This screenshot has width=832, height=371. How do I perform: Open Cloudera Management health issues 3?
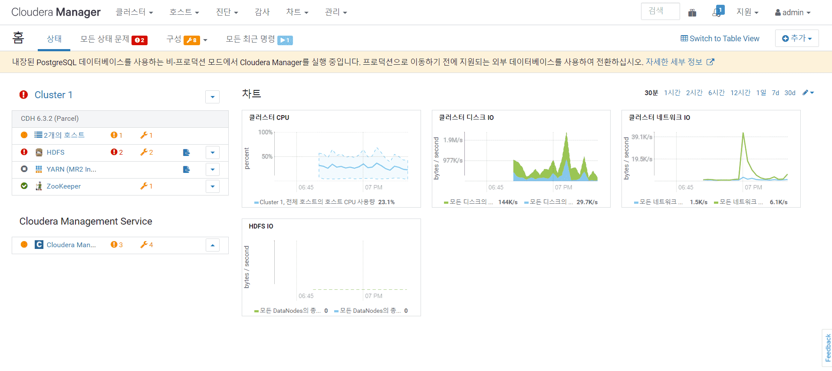click(x=117, y=245)
